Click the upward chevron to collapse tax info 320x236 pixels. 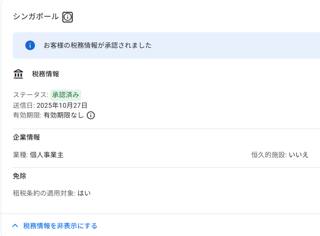tap(16, 225)
